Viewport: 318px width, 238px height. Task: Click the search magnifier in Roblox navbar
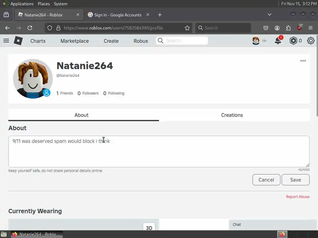pos(161,41)
